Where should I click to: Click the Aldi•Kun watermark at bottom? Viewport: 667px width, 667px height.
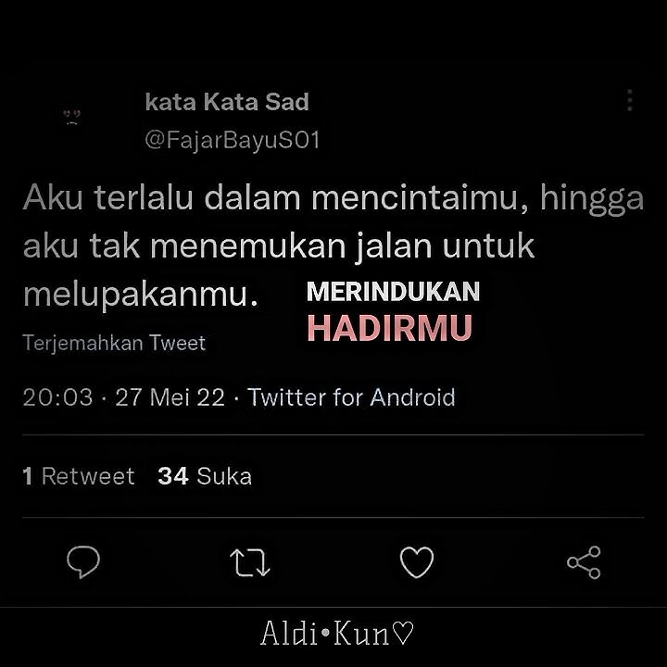click(x=337, y=633)
